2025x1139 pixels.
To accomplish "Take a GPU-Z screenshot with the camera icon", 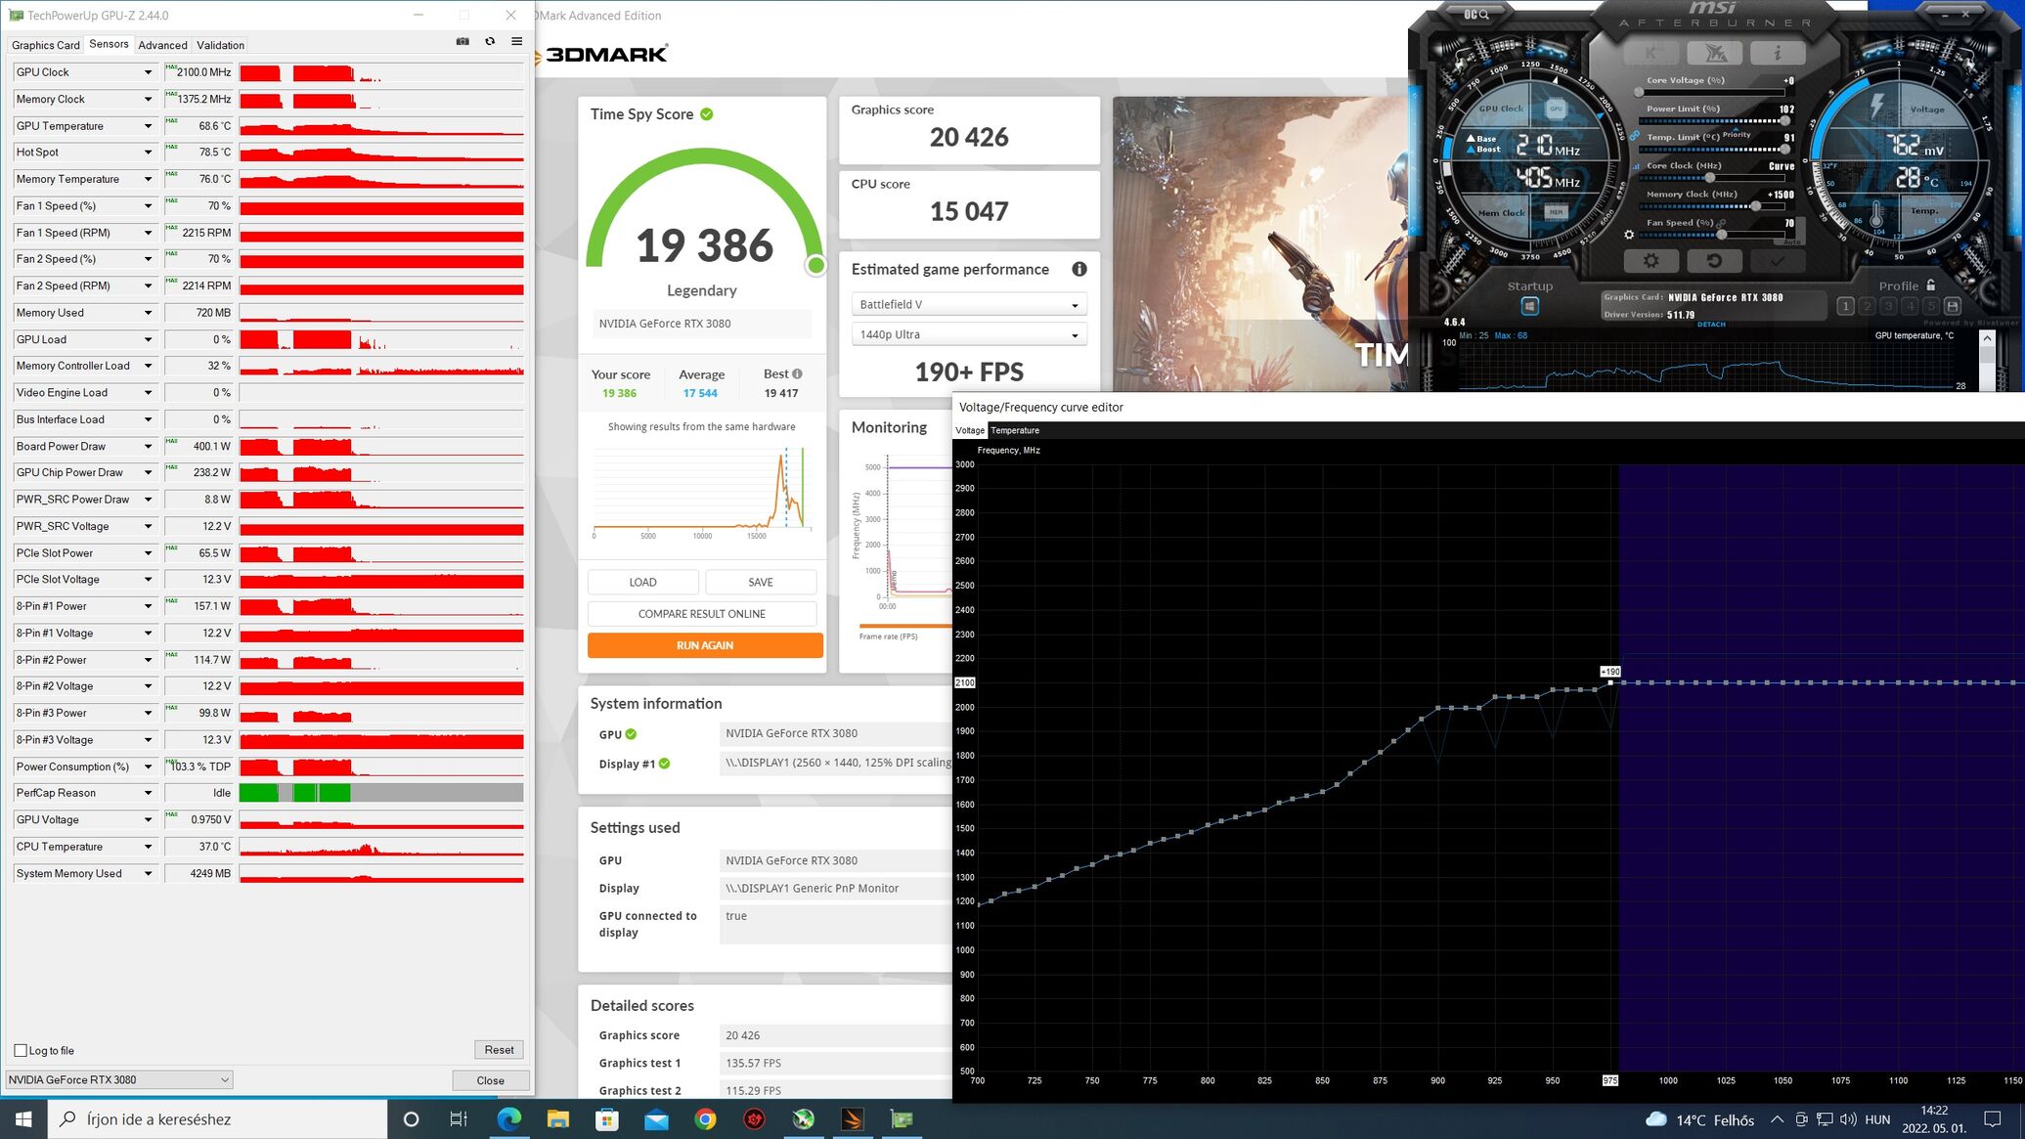I will pyautogui.click(x=462, y=41).
